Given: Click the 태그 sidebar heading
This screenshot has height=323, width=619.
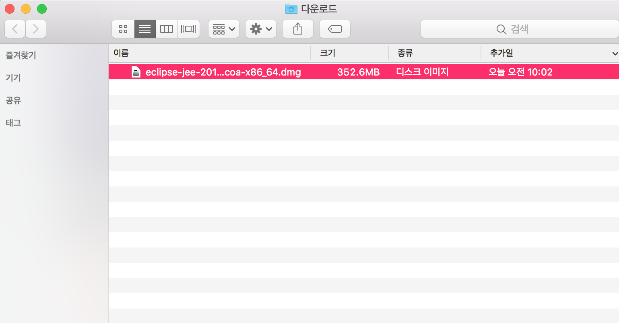Looking at the screenshot, I should tap(13, 123).
